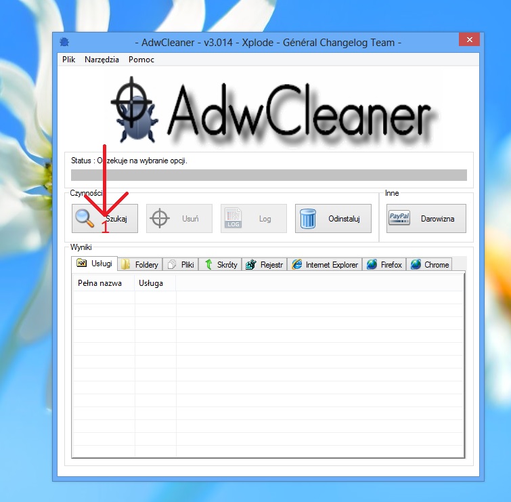Click the trash bin Odinstaluj icon

[x=308, y=218]
